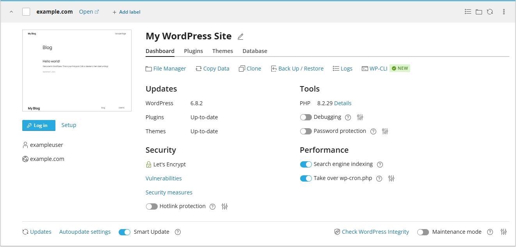Viewport: 516px width, 247px height.
Task: Open Autoupdate settings
Action: click(85, 232)
